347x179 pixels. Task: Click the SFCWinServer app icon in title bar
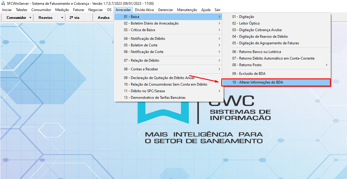click(3, 3)
